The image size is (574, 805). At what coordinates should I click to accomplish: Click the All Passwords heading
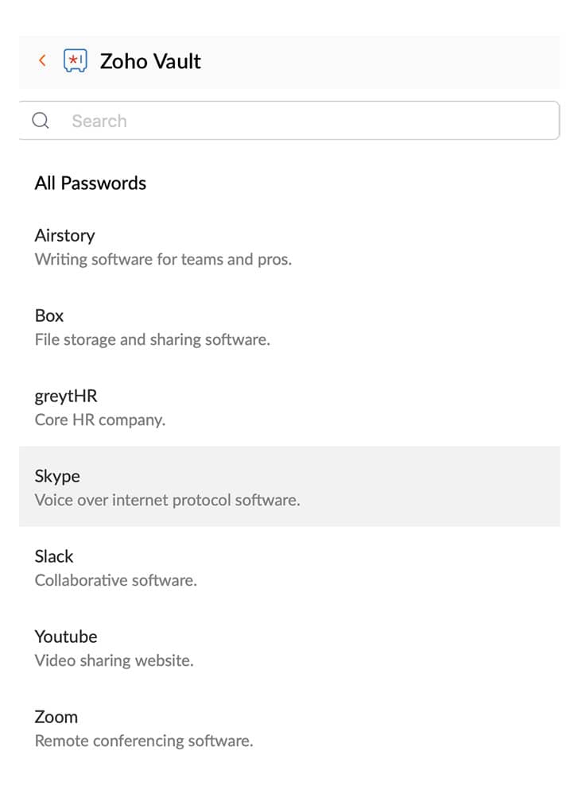(90, 183)
